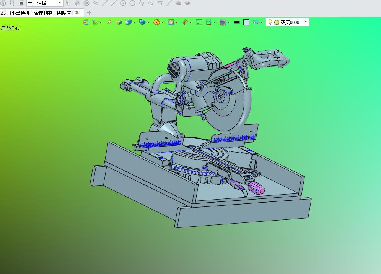
Task: Expand the dimension bracket dropdown arrow
Action: (x=214, y=22)
